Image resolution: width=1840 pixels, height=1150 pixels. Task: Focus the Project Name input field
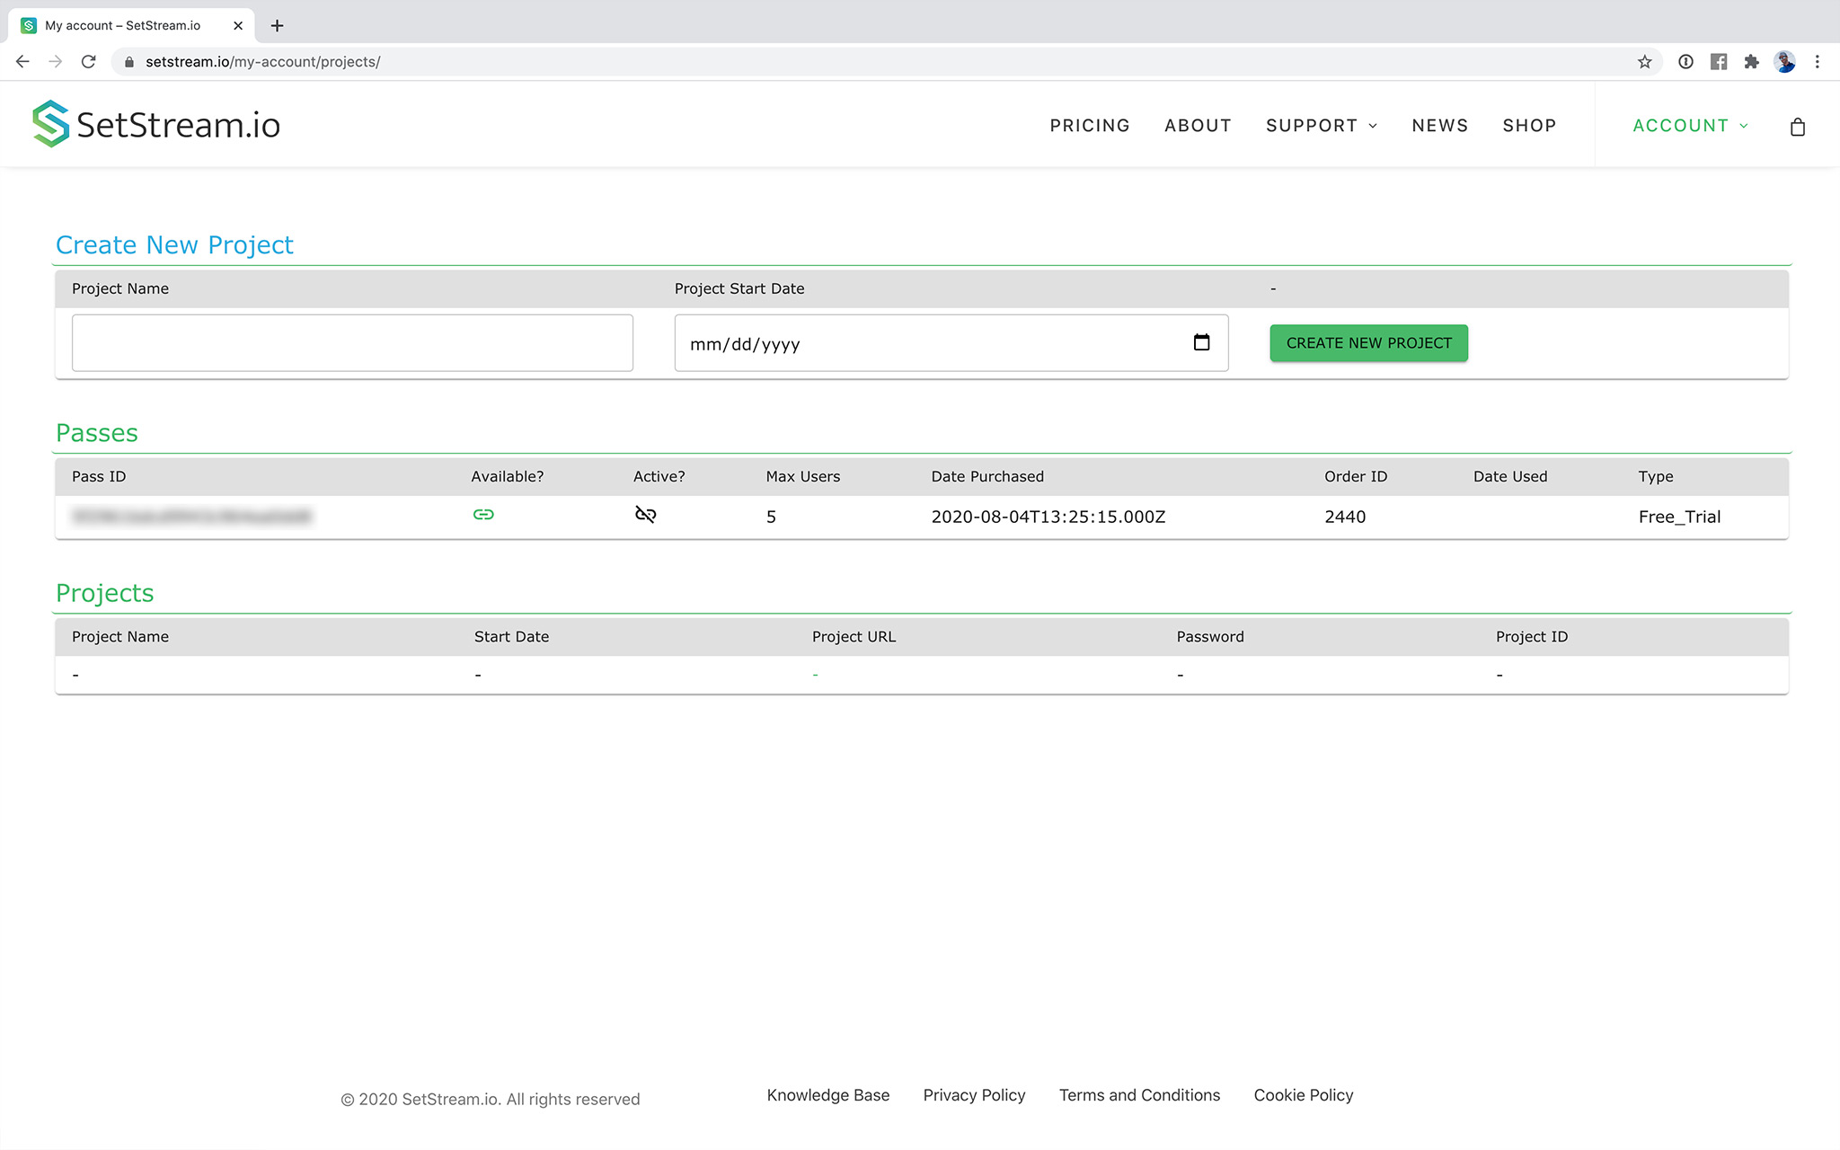(352, 342)
